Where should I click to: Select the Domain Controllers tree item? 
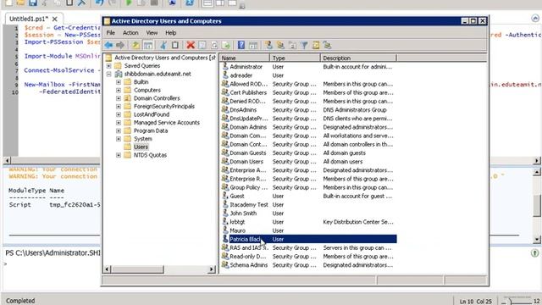157,98
